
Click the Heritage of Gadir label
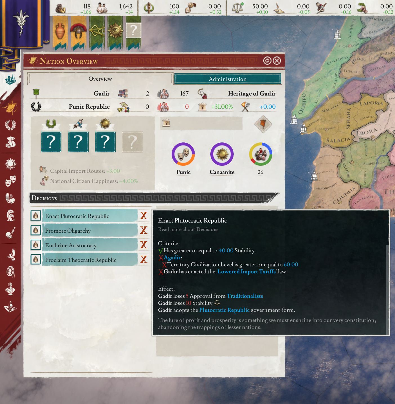click(252, 94)
